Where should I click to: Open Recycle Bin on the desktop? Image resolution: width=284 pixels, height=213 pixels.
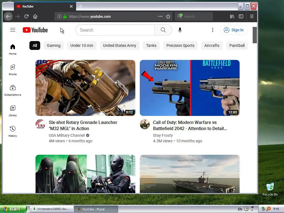click(270, 189)
